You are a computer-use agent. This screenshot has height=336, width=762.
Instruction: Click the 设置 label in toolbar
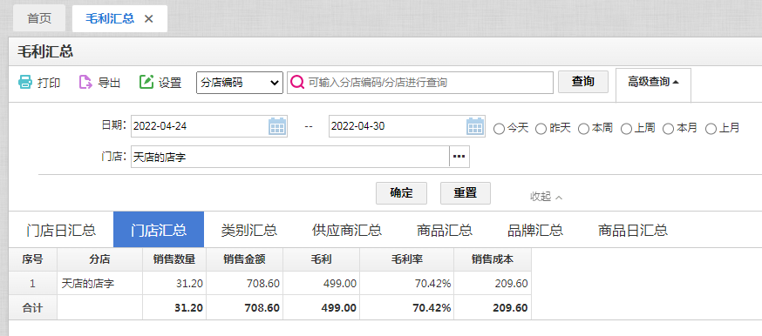(x=170, y=83)
